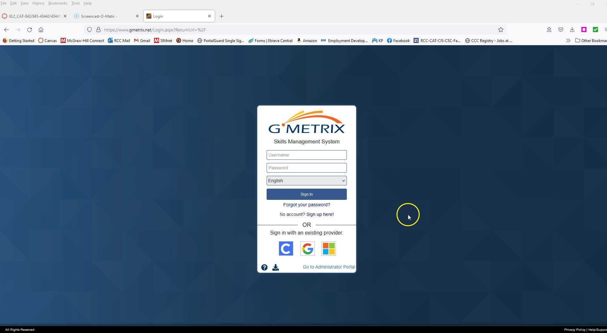Open the English language dropdown
Viewport: 607px width, 333px height.
[306, 180]
